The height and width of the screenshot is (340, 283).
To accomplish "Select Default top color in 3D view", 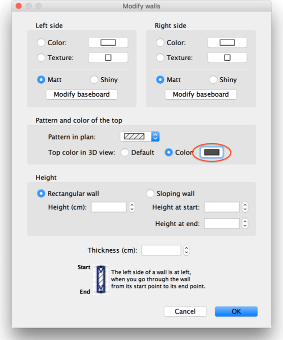I will coord(124,152).
